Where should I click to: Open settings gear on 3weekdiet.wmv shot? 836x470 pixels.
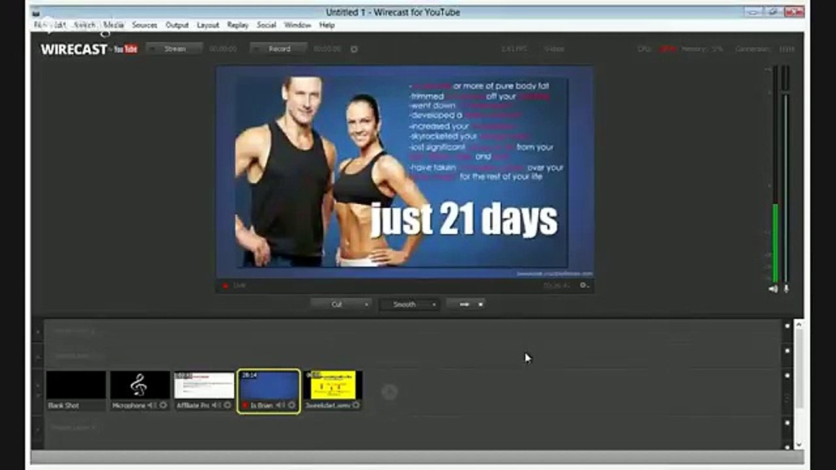[356, 405]
